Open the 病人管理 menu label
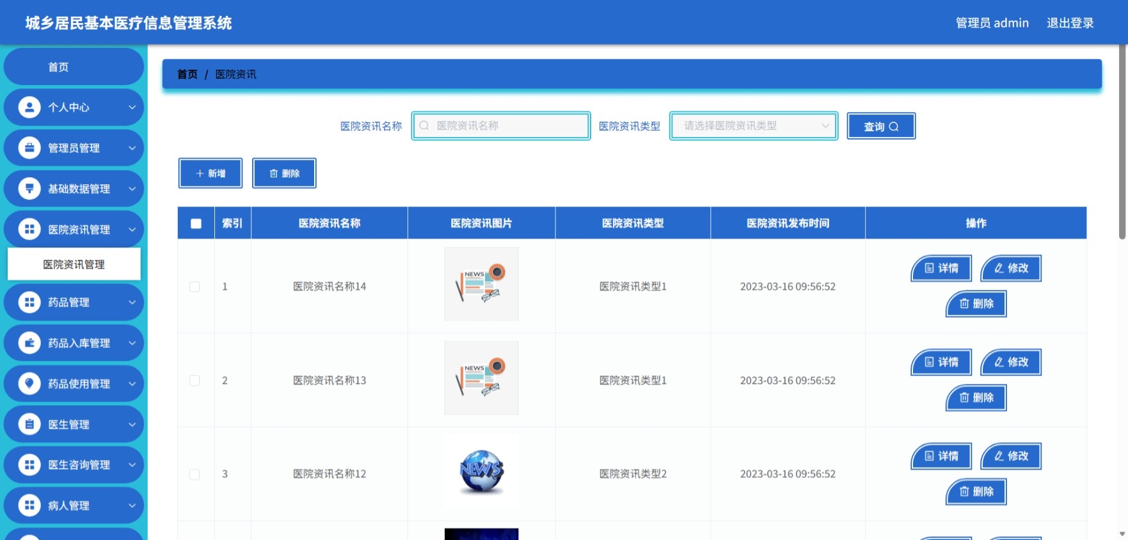 (x=68, y=505)
